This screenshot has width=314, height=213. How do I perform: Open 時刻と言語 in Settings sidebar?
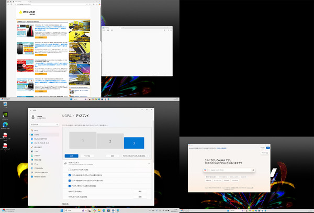coord(44,160)
